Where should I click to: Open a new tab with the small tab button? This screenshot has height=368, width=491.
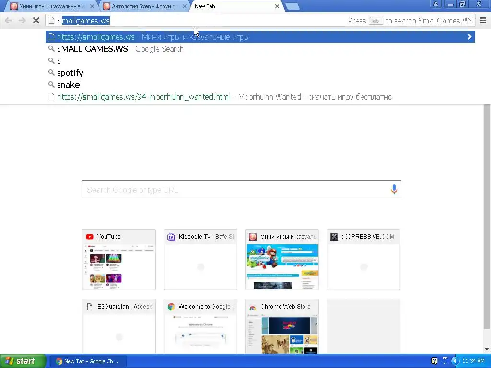coord(292,6)
